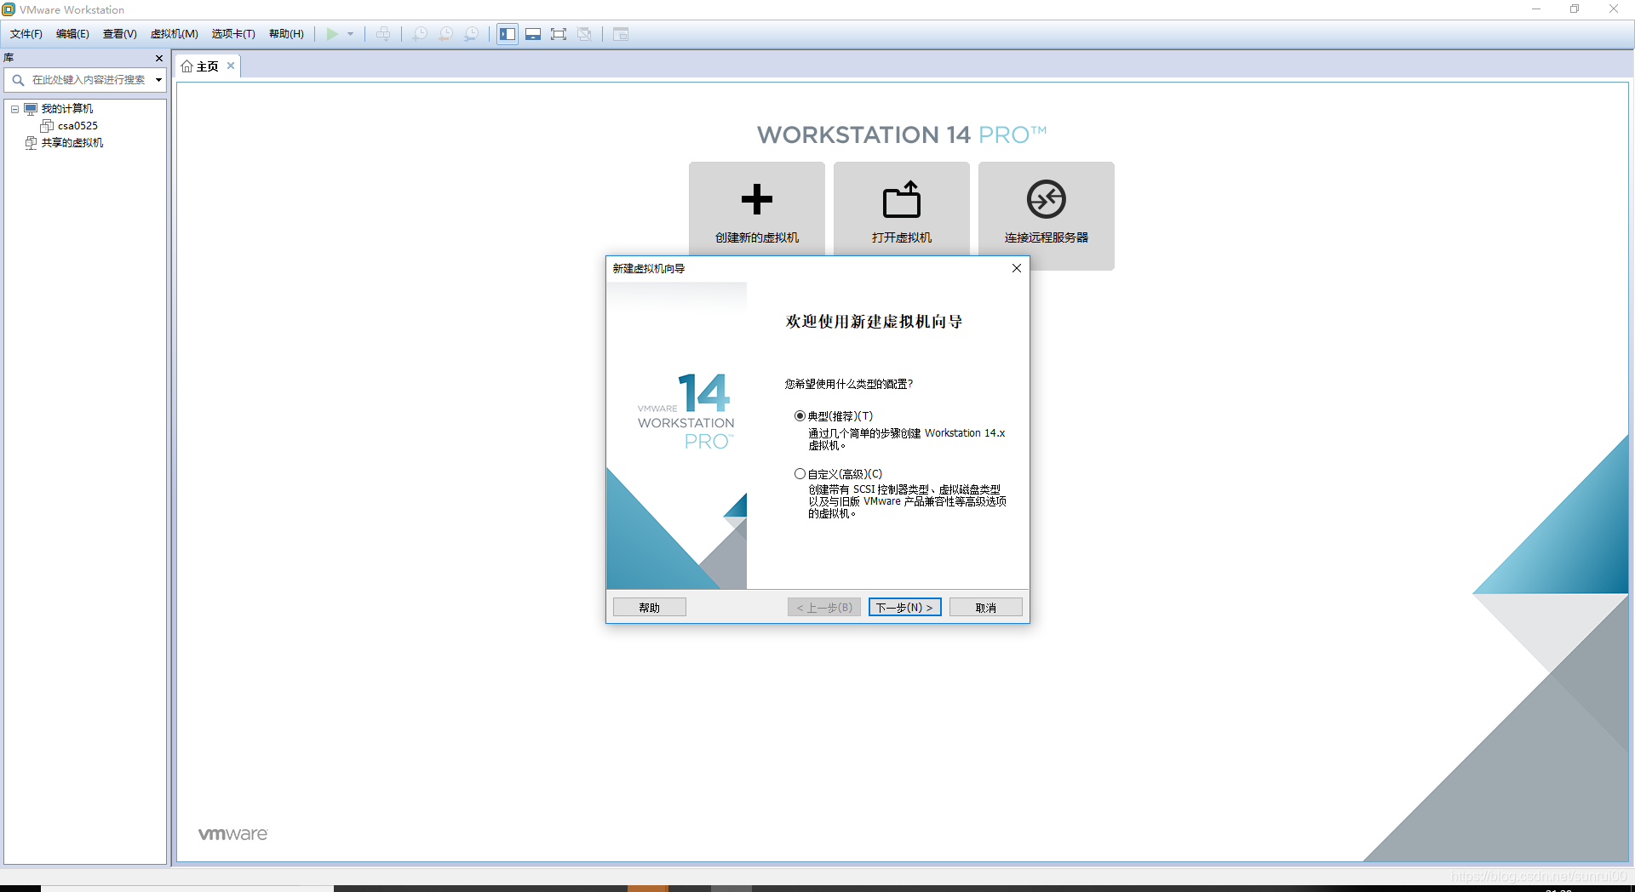Collapse the 我的计算机 tree node

click(x=14, y=109)
